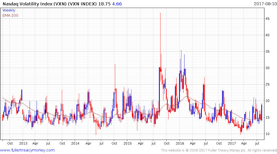Click the 2016 x-axis label
Viewport: 277px width, 154px height.
180,143
